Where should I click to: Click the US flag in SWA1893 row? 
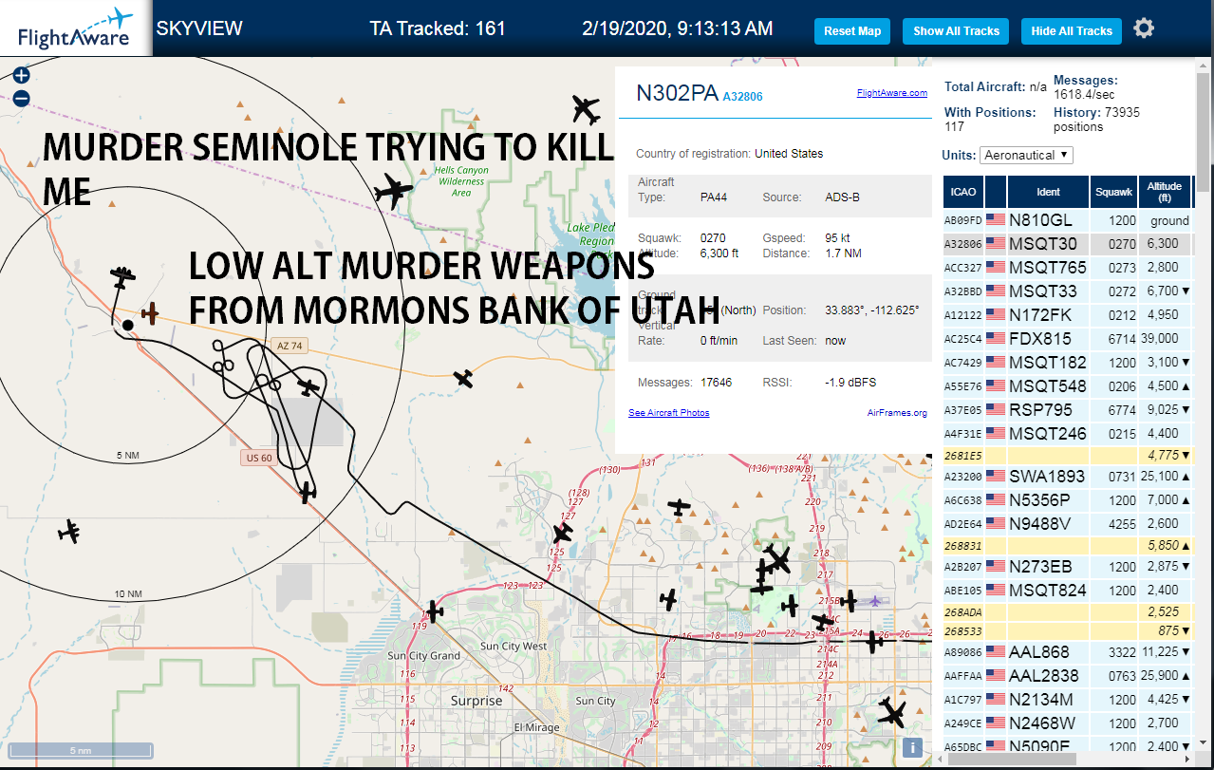996,477
